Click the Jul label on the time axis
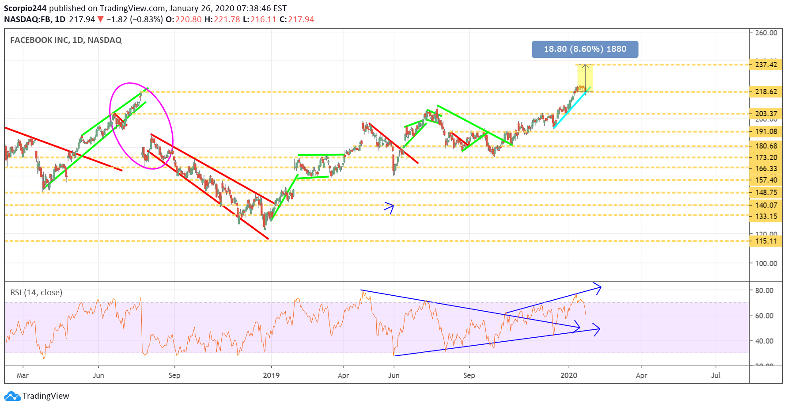Viewport: 787px width, 408px height. point(715,375)
